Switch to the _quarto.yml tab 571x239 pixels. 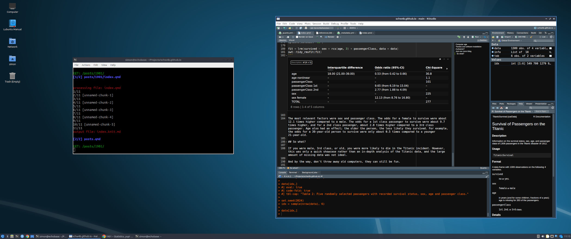coord(287,33)
